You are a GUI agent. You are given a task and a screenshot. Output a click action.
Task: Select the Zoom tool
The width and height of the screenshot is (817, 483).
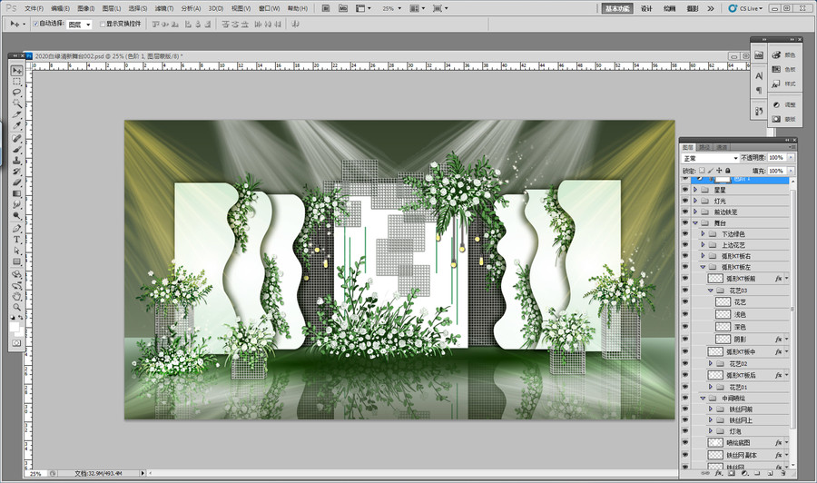[17, 308]
